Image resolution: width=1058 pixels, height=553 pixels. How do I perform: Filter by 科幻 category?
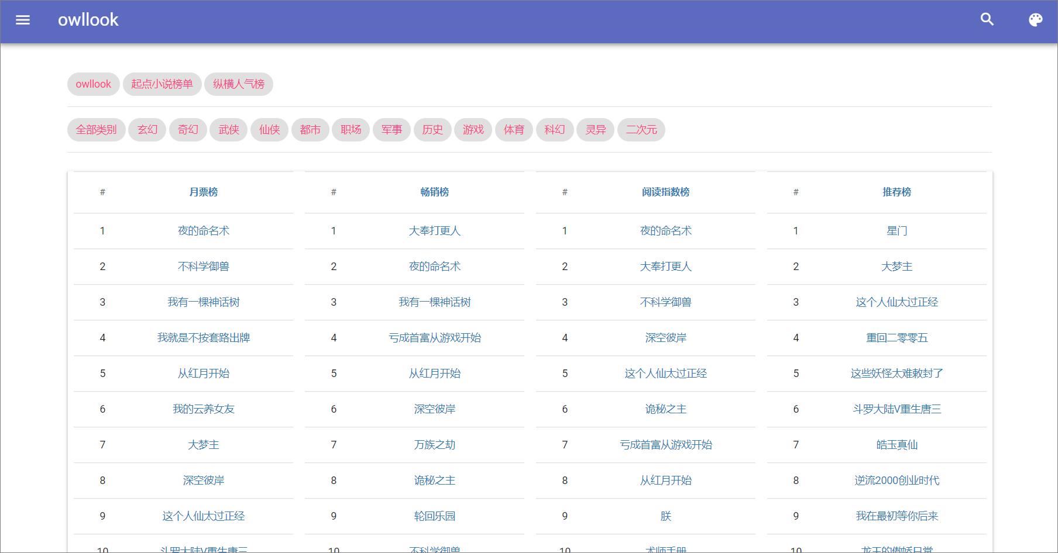click(554, 130)
